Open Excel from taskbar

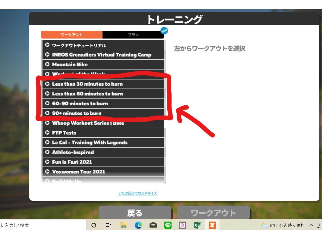click(197, 225)
